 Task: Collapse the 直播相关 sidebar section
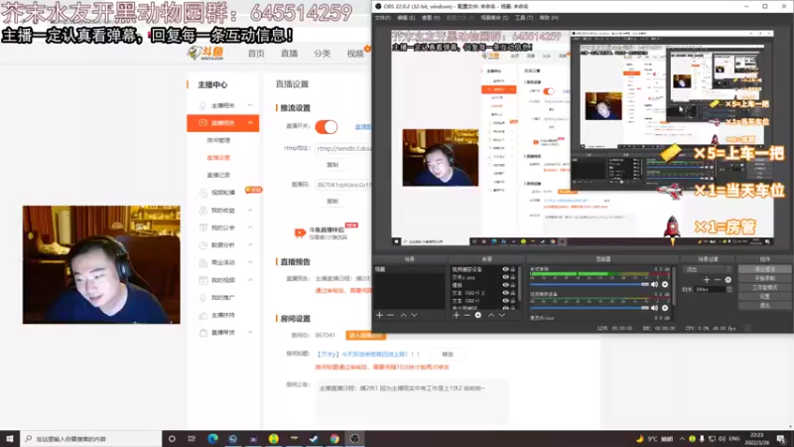(x=250, y=122)
